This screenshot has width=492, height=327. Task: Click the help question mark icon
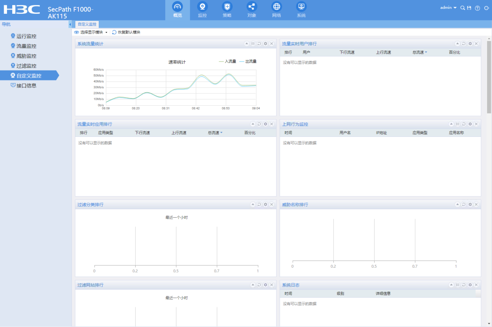tap(477, 8)
